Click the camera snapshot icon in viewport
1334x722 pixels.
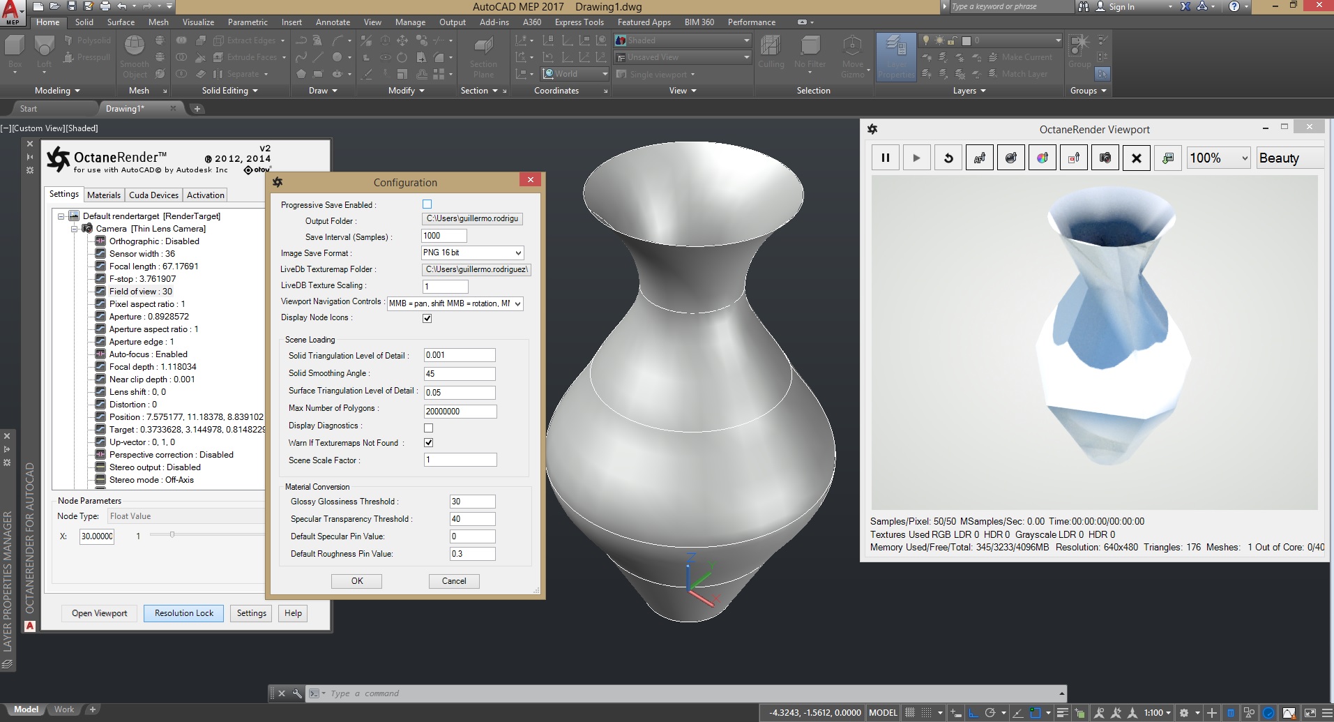click(x=1105, y=158)
